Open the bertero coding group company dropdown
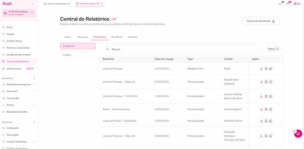This screenshot has height=149, width=304. pos(57,4)
